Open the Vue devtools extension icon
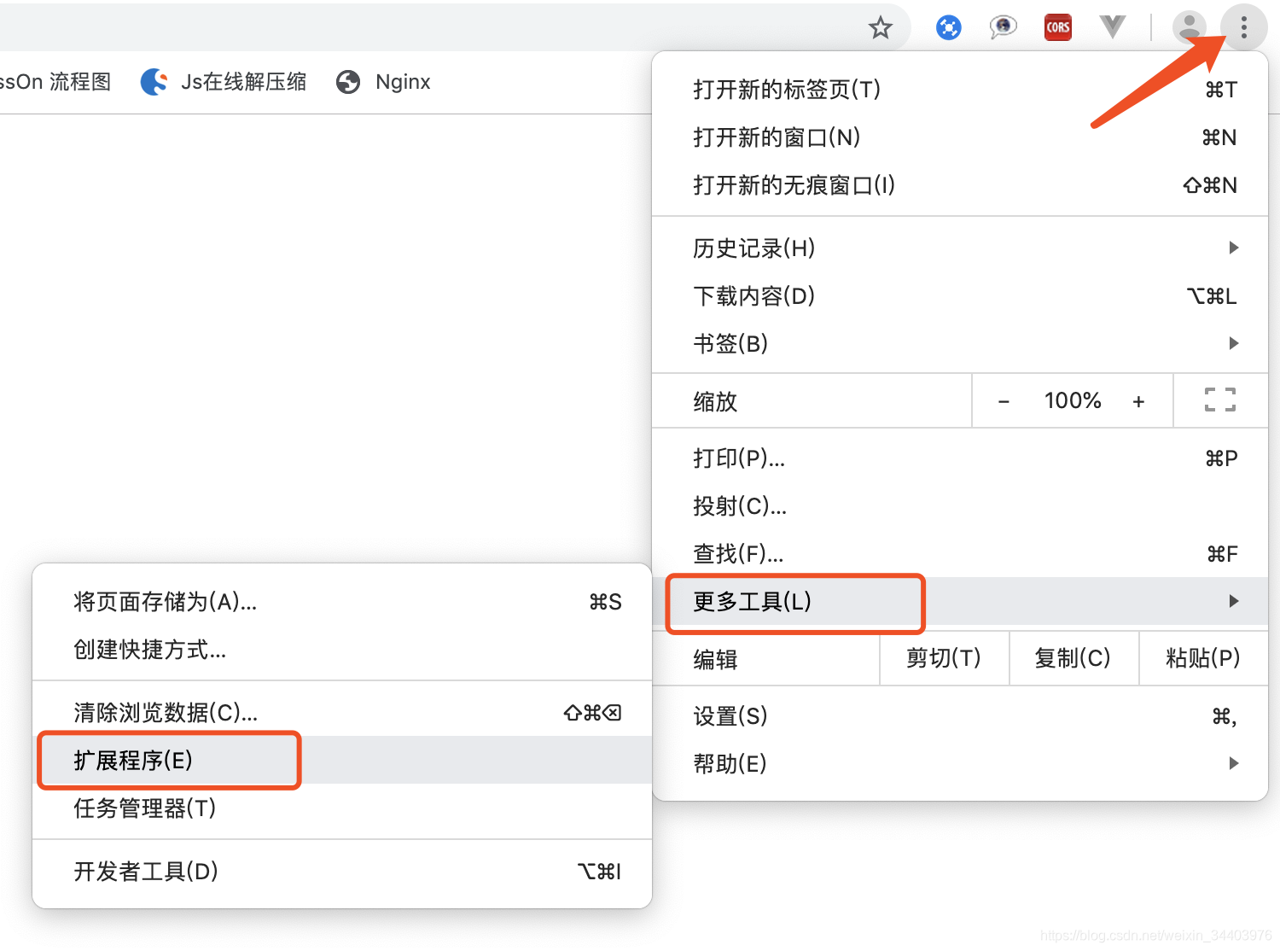This screenshot has width=1280, height=951. point(1112,26)
